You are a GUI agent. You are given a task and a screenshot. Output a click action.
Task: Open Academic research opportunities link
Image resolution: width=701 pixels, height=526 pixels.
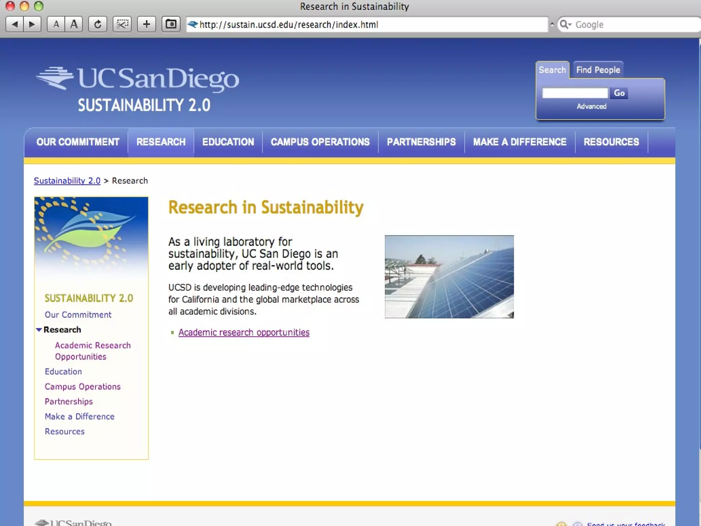click(244, 333)
